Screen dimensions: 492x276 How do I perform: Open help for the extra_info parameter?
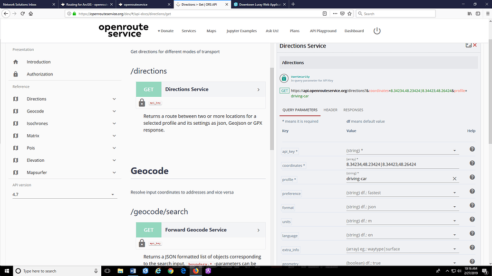472,248
